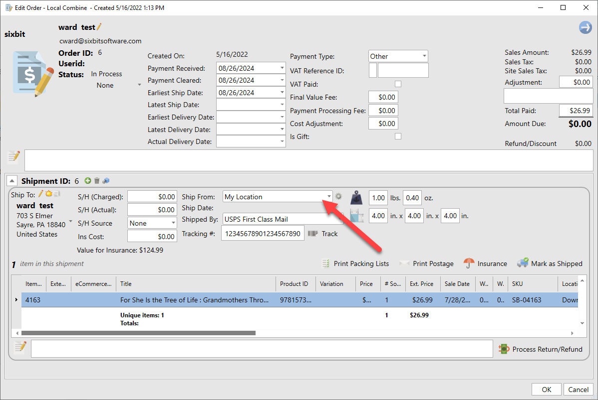The height and width of the screenshot is (400, 598).
Task: Click the trash icon beside Shipment ID
Action: [97, 181]
